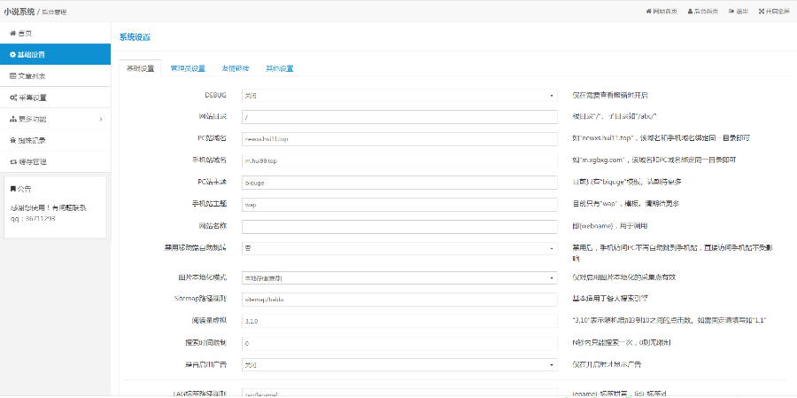Focus the PC站主题 input field
The height and width of the screenshot is (398, 797).
[x=399, y=183]
